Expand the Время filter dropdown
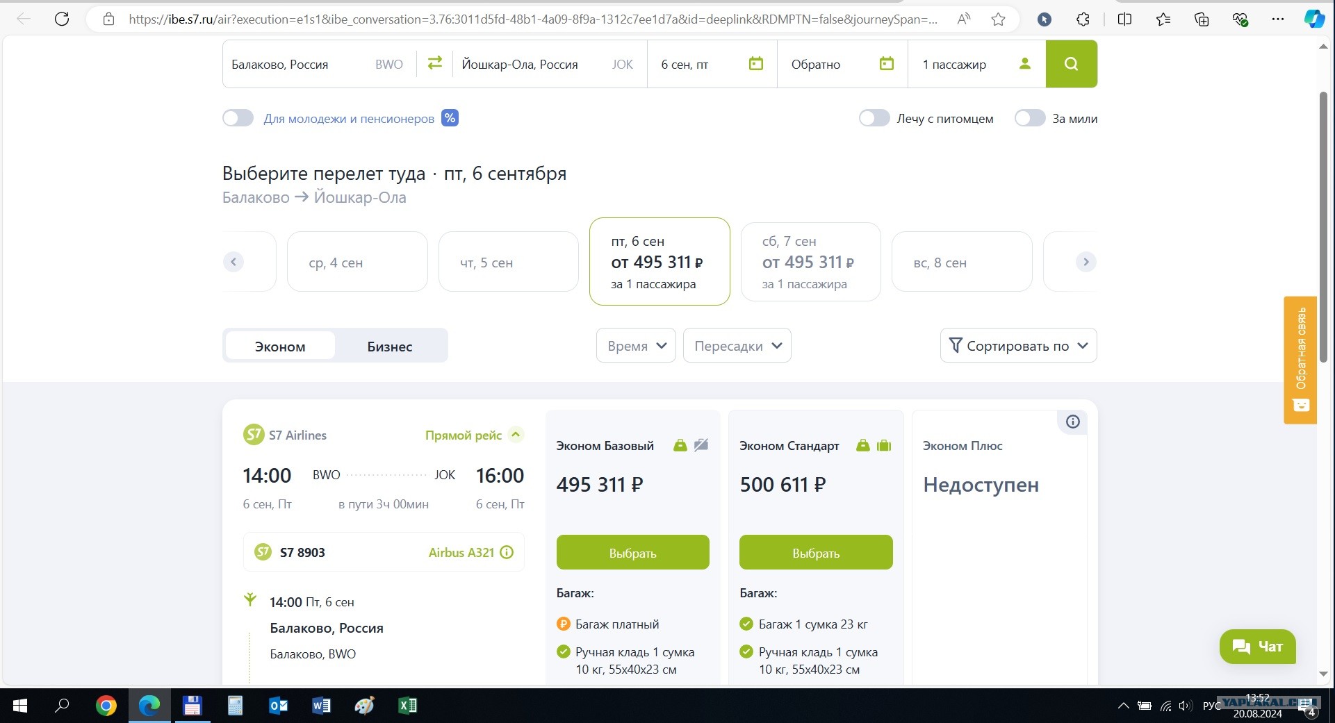This screenshot has width=1335, height=723. click(636, 345)
